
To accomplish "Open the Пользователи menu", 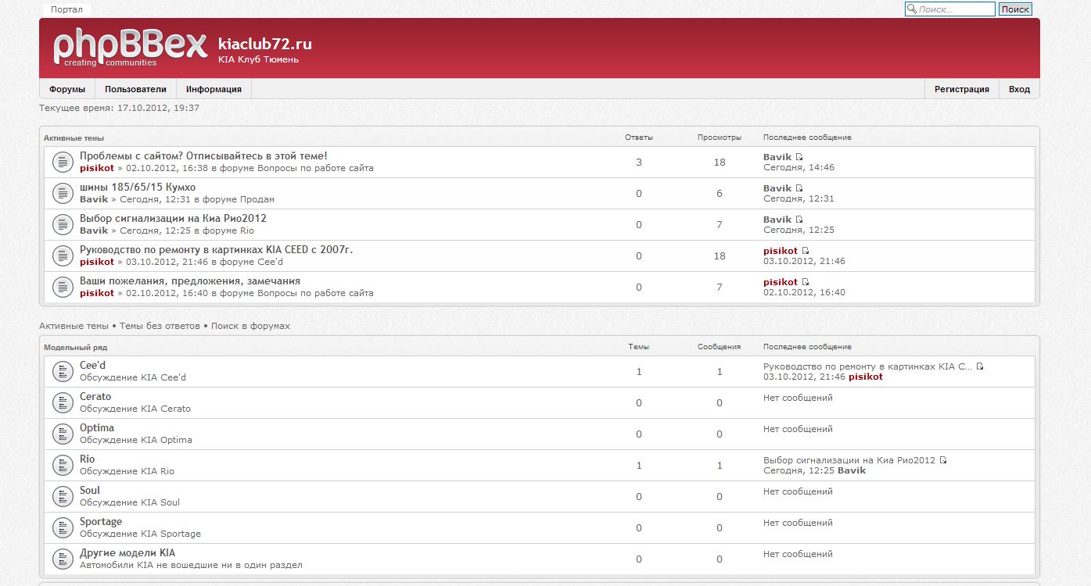I will click(x=135, y=89).
